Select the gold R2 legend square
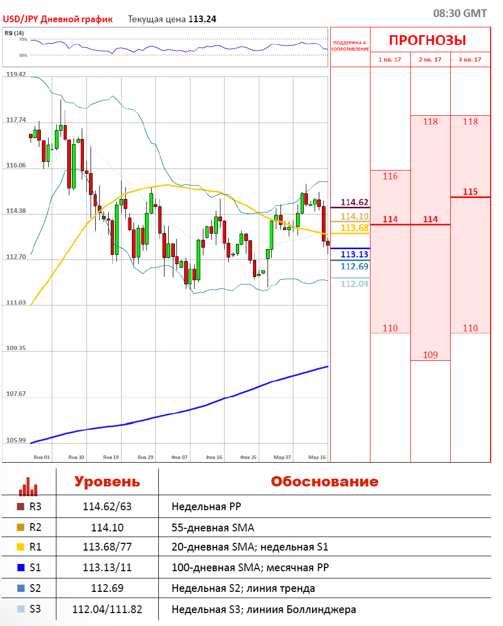 (x=21, y=527)
